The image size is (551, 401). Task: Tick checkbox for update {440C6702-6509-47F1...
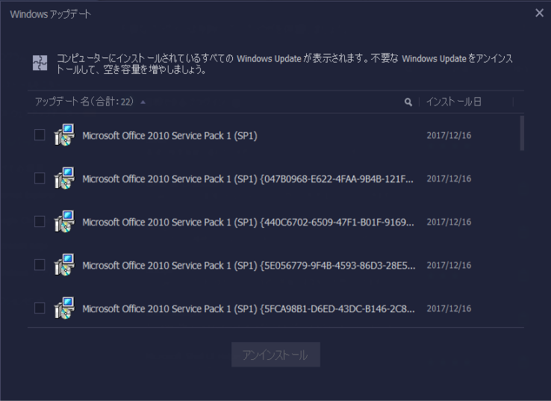click(x=40, y=222)
